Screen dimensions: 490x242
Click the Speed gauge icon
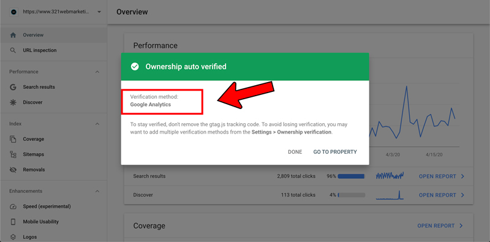(x=13, y=206)
